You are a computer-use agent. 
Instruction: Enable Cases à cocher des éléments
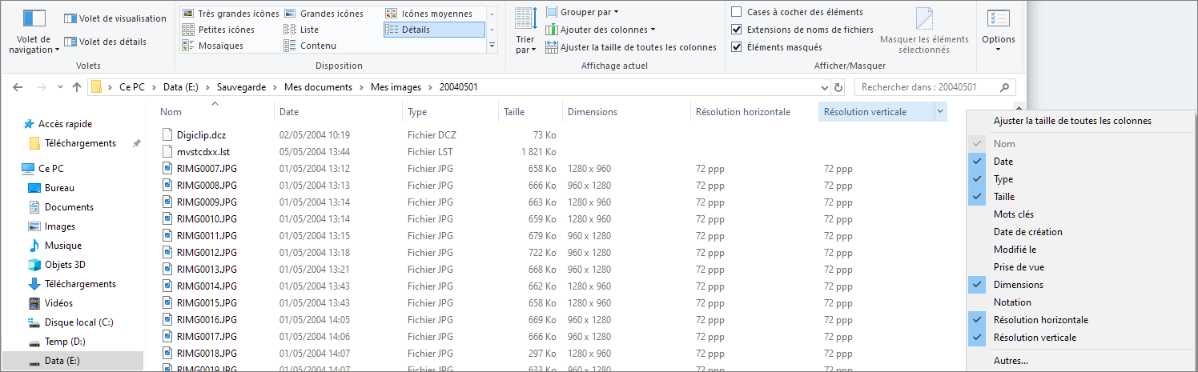pyautogui.click(x=736, y=12)
